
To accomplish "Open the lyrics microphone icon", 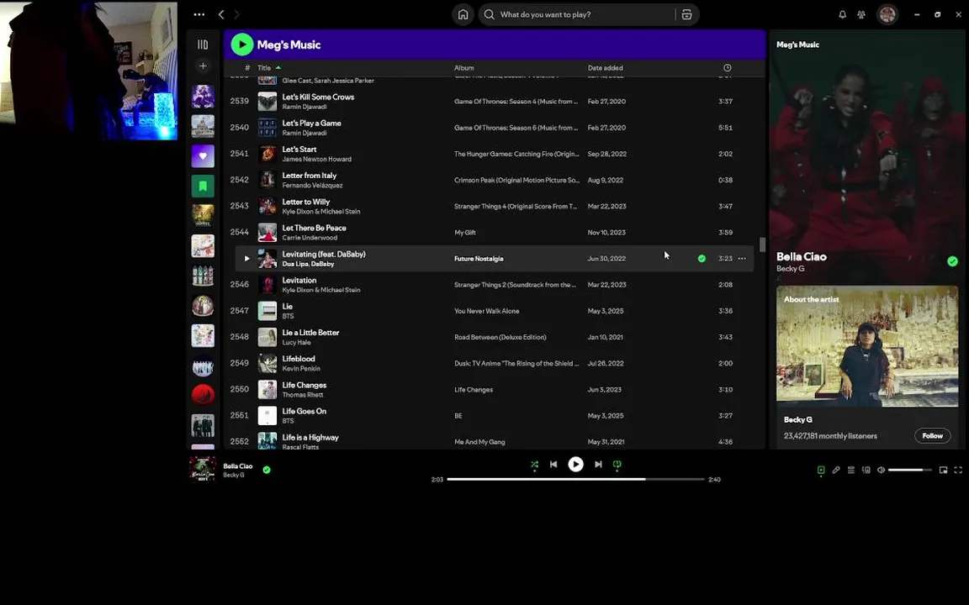I will (x=836, y=470).
